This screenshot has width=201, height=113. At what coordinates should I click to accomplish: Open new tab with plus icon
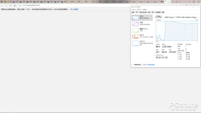pos(176,2)
